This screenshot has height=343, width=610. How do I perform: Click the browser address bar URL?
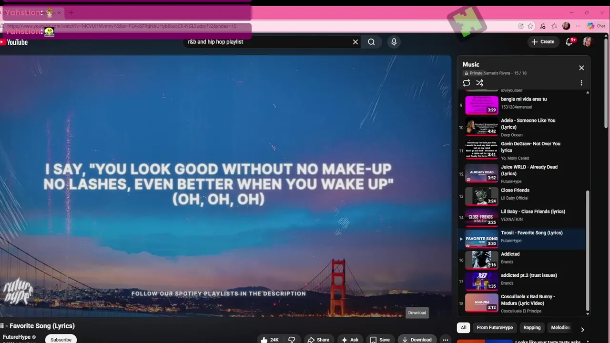click(x=122, y=26)
